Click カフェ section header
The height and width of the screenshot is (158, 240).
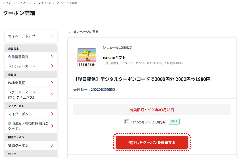tap(31, 154)
